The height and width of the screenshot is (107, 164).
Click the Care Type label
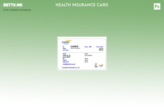point(66,50)
